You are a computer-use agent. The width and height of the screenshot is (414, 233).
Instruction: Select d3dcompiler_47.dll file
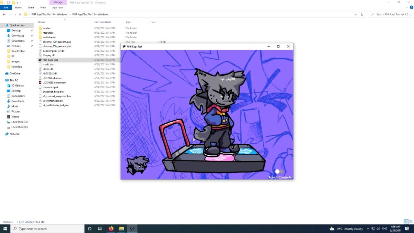53,51
